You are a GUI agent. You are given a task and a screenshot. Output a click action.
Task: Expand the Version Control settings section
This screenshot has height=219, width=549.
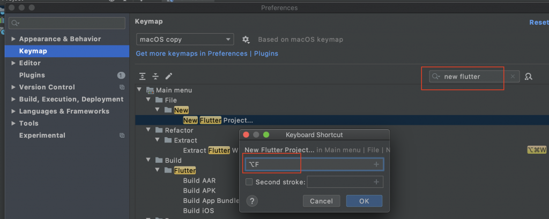pyautogui.click(x=13, y=87)
